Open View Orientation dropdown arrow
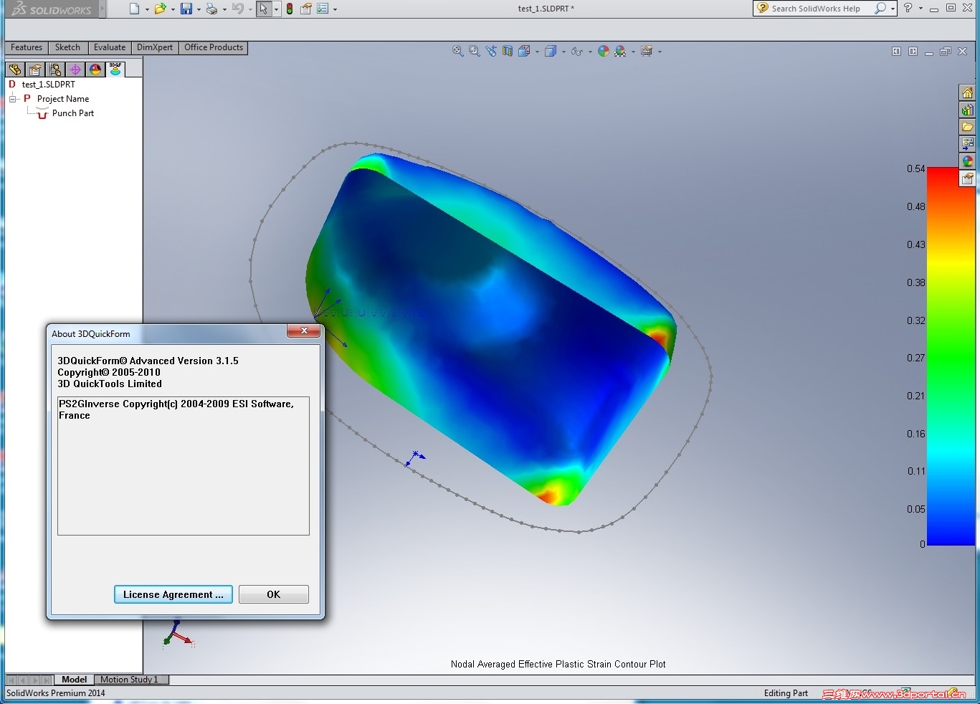Screen dimensions: 980x704 537,52
